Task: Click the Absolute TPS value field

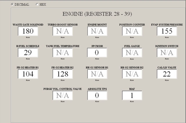Action: point(97,95)
